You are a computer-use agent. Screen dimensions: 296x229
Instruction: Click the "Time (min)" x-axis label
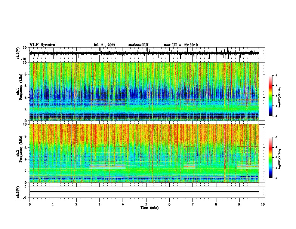click(149, 208)
